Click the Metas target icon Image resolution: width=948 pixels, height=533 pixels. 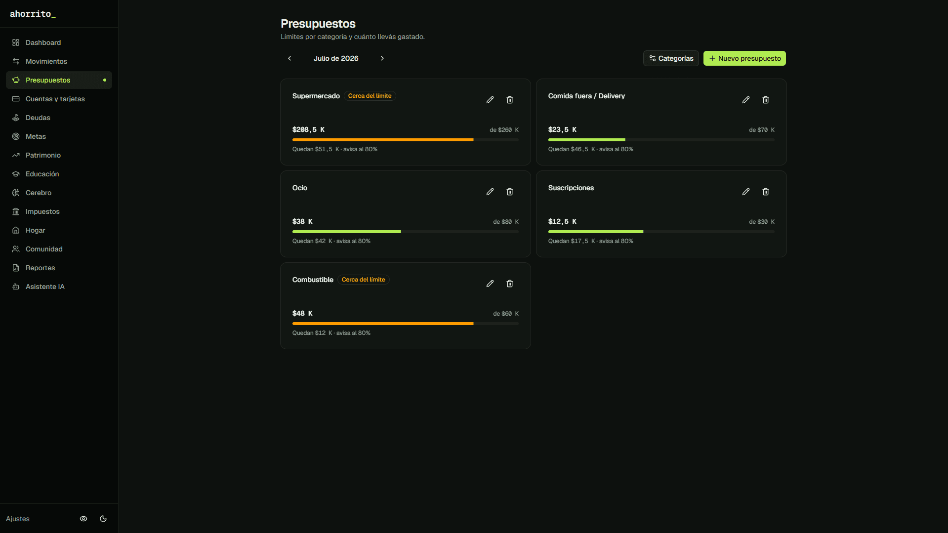16,136
